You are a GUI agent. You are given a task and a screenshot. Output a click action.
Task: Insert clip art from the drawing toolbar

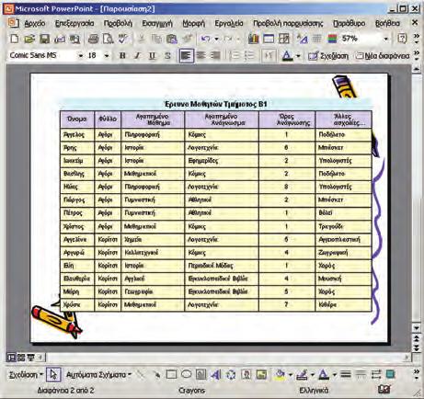[x=246, y=374]
